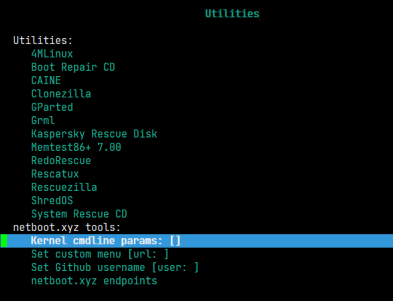Image resolution: width=393 pixels, height=301 pixels.
Task: Open the Rescuezilla menu item
Action: (64, 187)
